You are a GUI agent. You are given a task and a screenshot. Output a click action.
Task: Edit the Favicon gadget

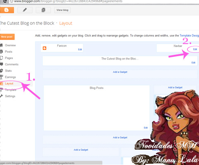tap(80, 49)
